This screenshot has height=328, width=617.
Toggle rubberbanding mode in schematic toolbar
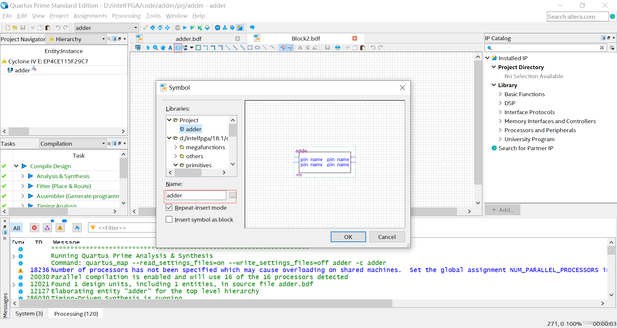tap(283, 48)
